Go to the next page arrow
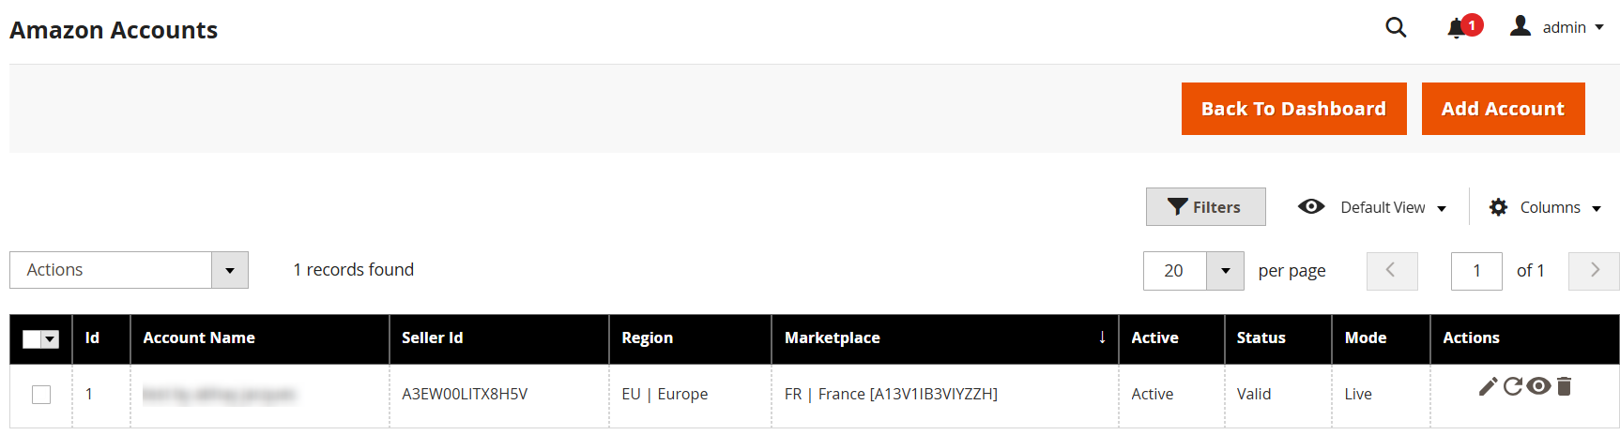1620x435 pixels. pos(1594,271)
